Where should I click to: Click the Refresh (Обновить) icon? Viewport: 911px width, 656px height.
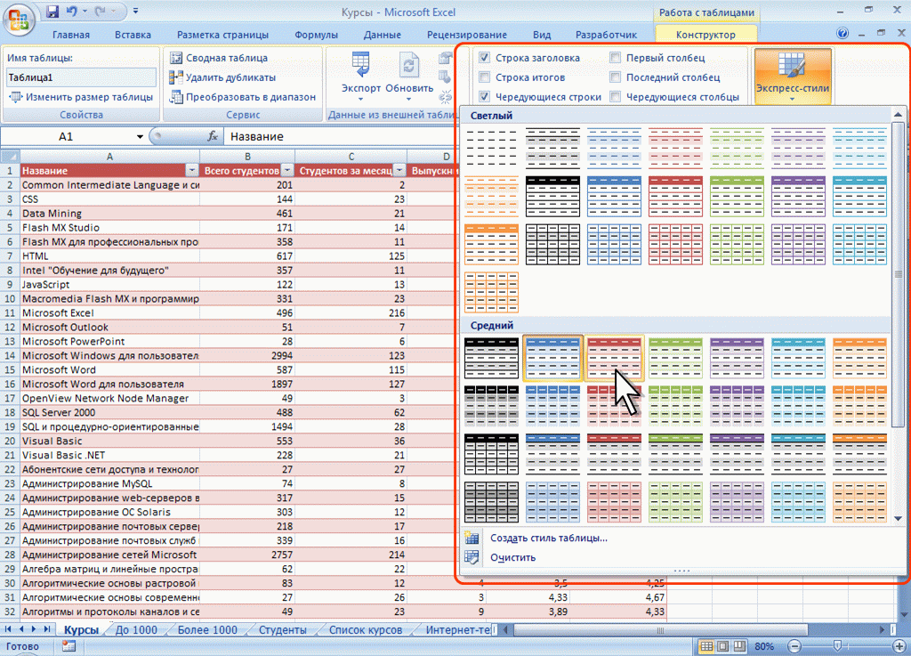pyautogui.click(x=409, y=65)
